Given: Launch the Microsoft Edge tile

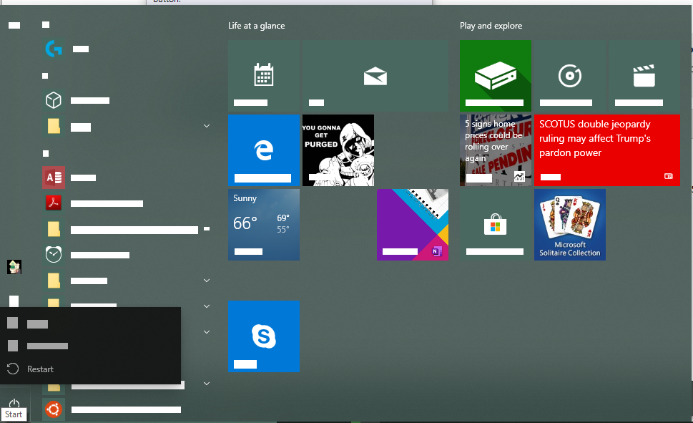Looking at the screenshot, I should tap(264, 150).
